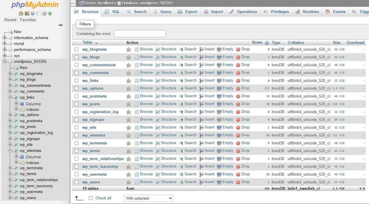The image size is (369, 204).
Task: Click Empty icon for wp_blogs row
Action: (219, 57)
